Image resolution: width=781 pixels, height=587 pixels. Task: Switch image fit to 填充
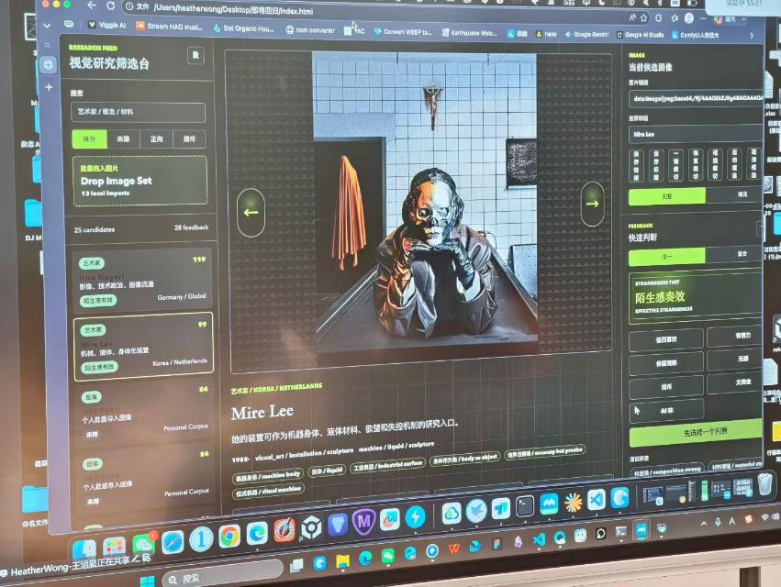point(742,194)
